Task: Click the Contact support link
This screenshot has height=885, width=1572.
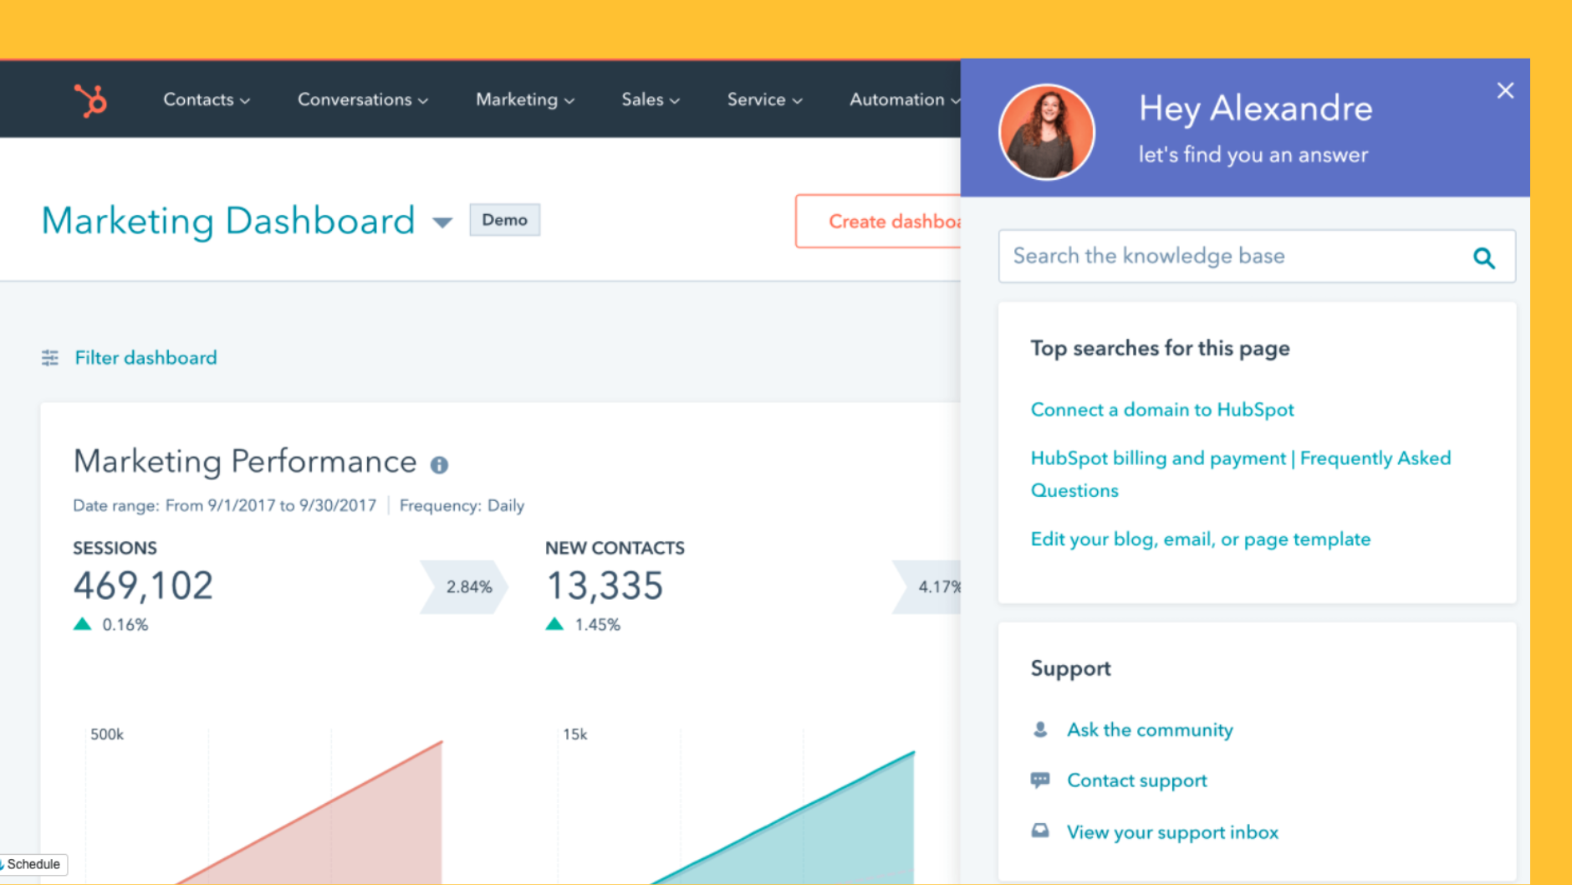Action: tap(1137, 780)
